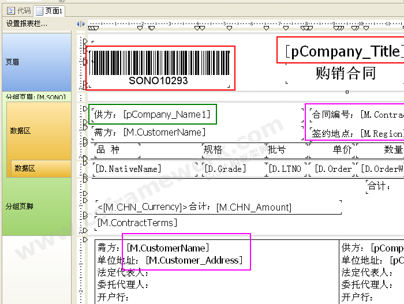Select the 分组页眉 [M.SONO] band
Screen dimensions: 404x304
pos(36,97)
